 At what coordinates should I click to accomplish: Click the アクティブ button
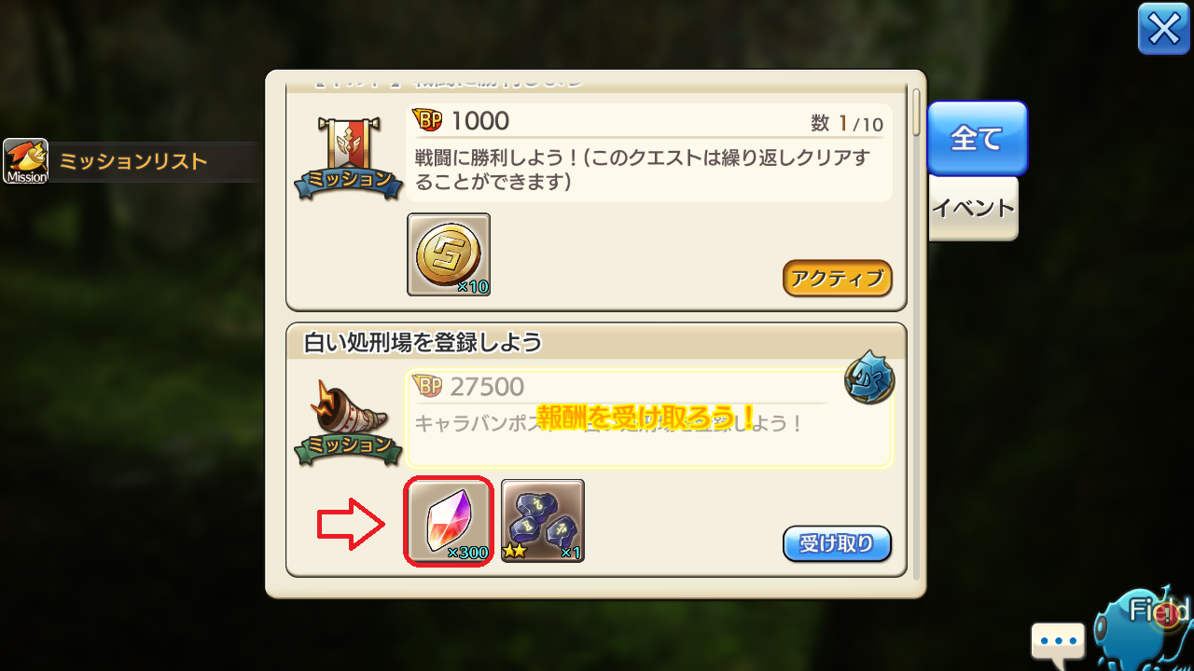837,278
